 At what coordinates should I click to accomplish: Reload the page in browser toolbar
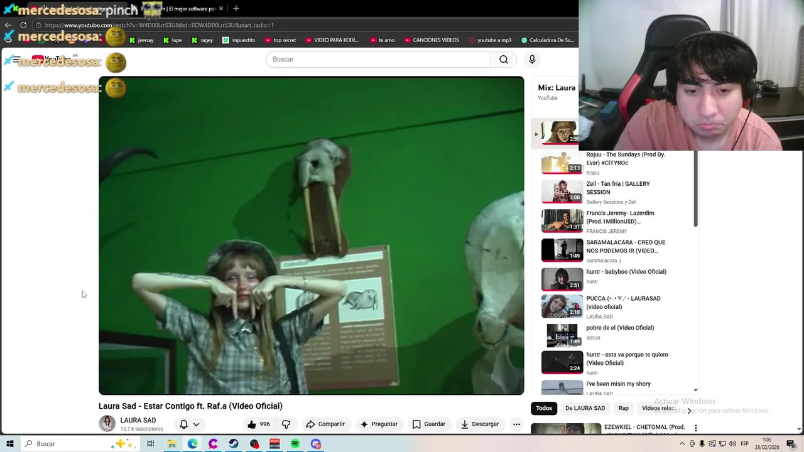point(23,25)
